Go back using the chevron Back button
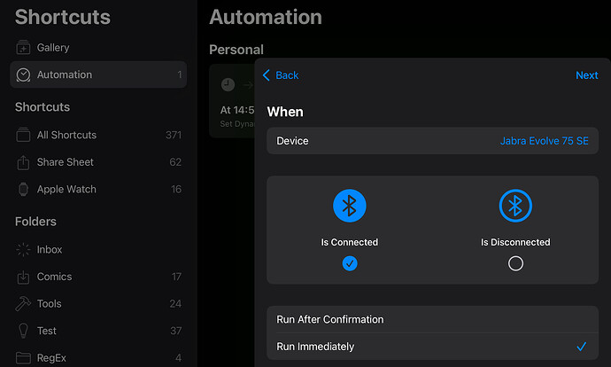The height and width of the screenshot is (367, 611). 281,75
